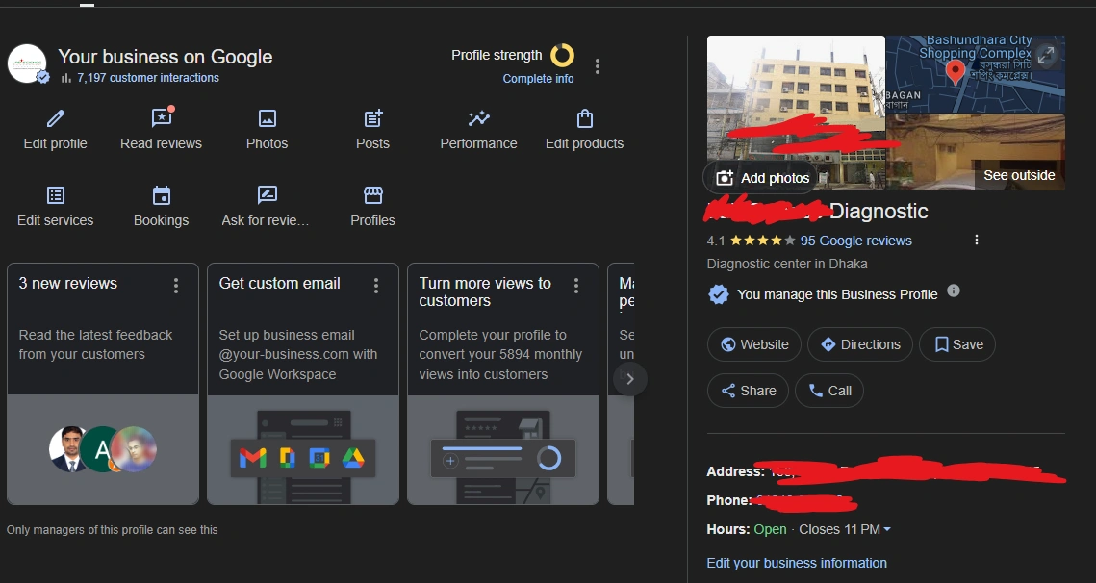Open Ask for reviews icon

267,195
